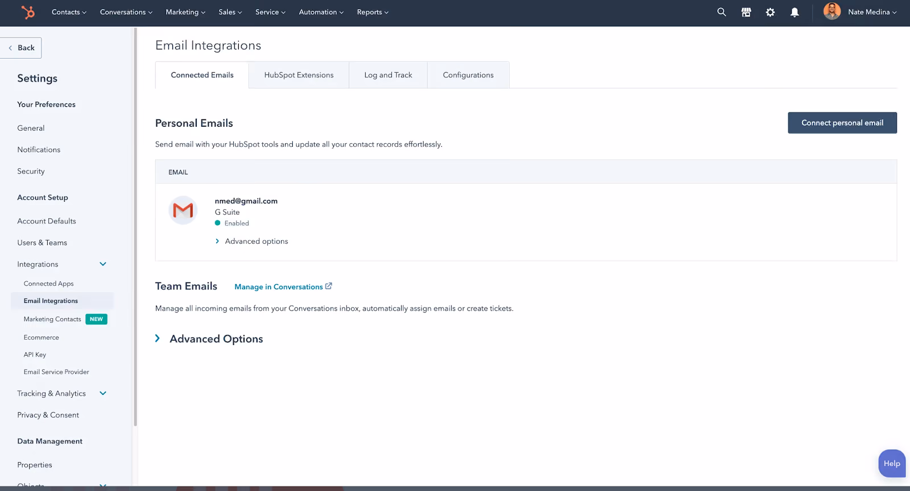Viewport: 910px width, 491px height.
Task: Click the nmed@gmail.com email address
Action: click(246, 201)
